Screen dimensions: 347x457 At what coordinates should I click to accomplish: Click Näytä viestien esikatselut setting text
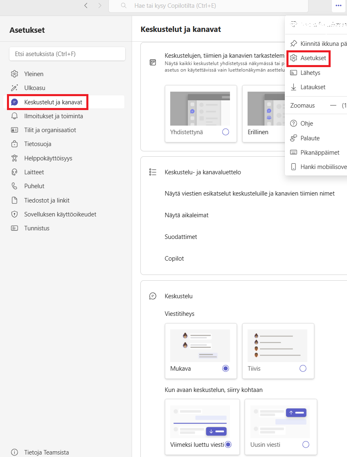(250, 194)
